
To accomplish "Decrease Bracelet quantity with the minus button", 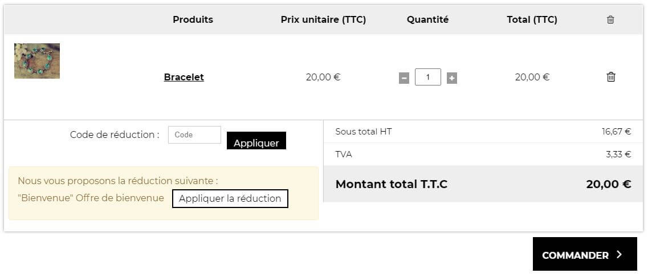I will [x=404, y=78].
